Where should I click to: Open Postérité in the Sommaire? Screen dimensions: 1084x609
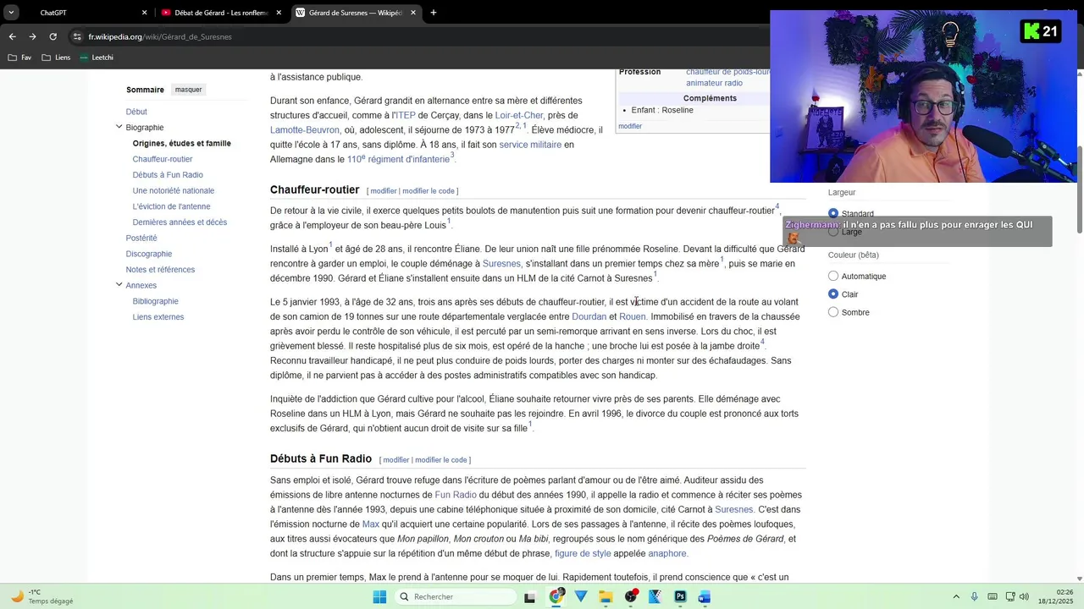pos(141,239)
